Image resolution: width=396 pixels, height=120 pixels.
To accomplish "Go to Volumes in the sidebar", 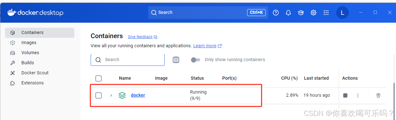I will click(40, 53).
